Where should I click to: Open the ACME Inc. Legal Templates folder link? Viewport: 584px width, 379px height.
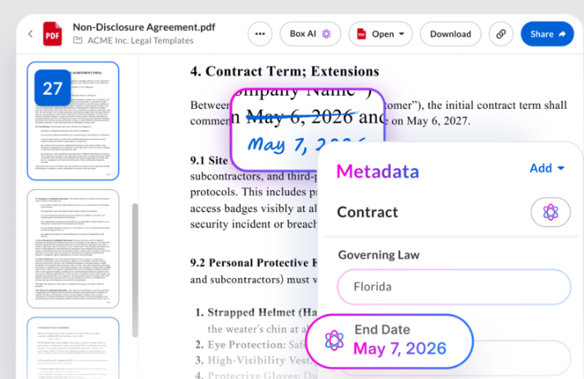pos(140,40)
